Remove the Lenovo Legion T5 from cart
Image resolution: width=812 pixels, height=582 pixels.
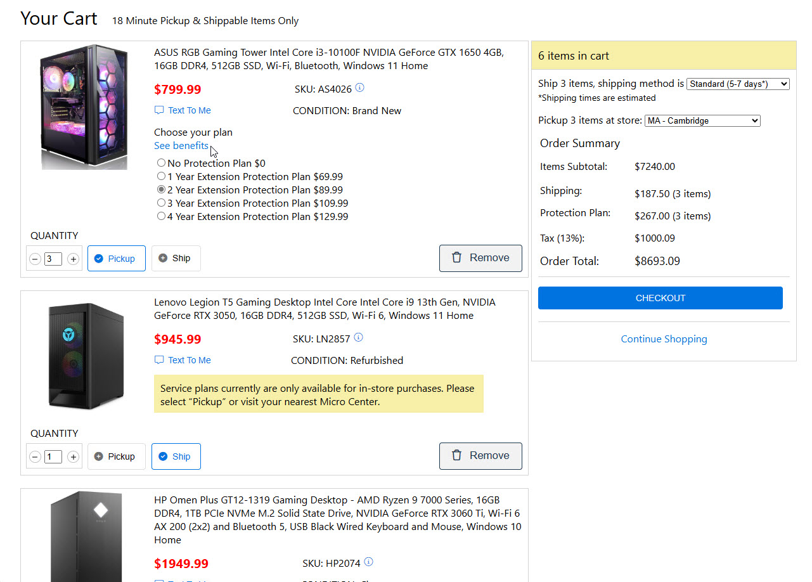tap(480, 456)
